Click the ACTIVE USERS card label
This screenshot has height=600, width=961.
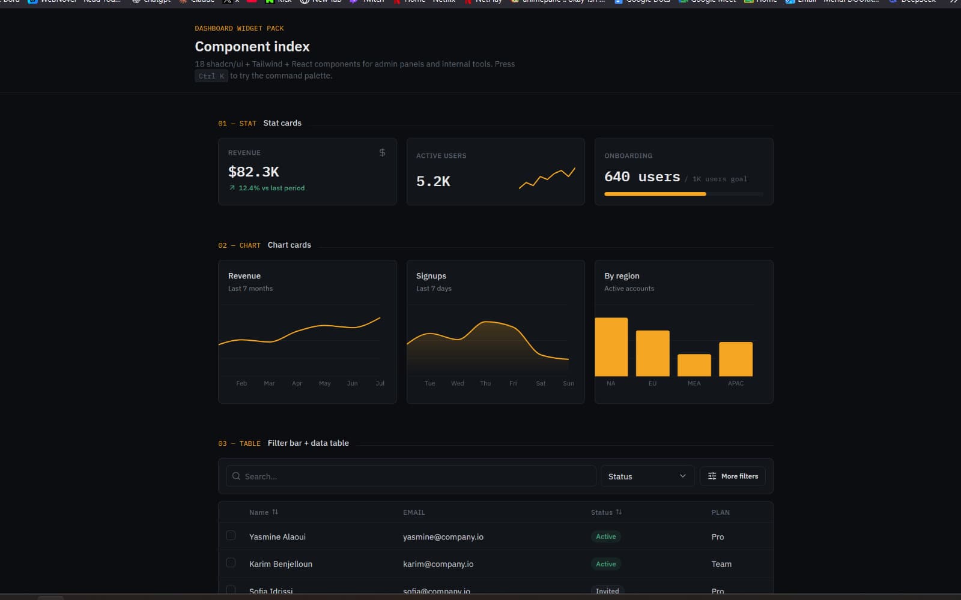[441, 155]
